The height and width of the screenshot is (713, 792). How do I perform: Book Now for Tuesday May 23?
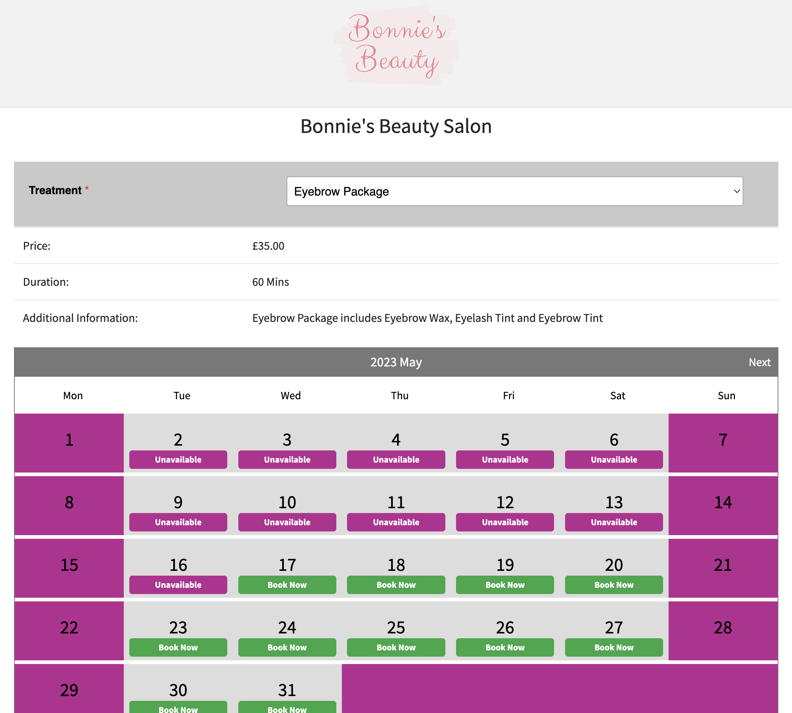coord(178,647)
